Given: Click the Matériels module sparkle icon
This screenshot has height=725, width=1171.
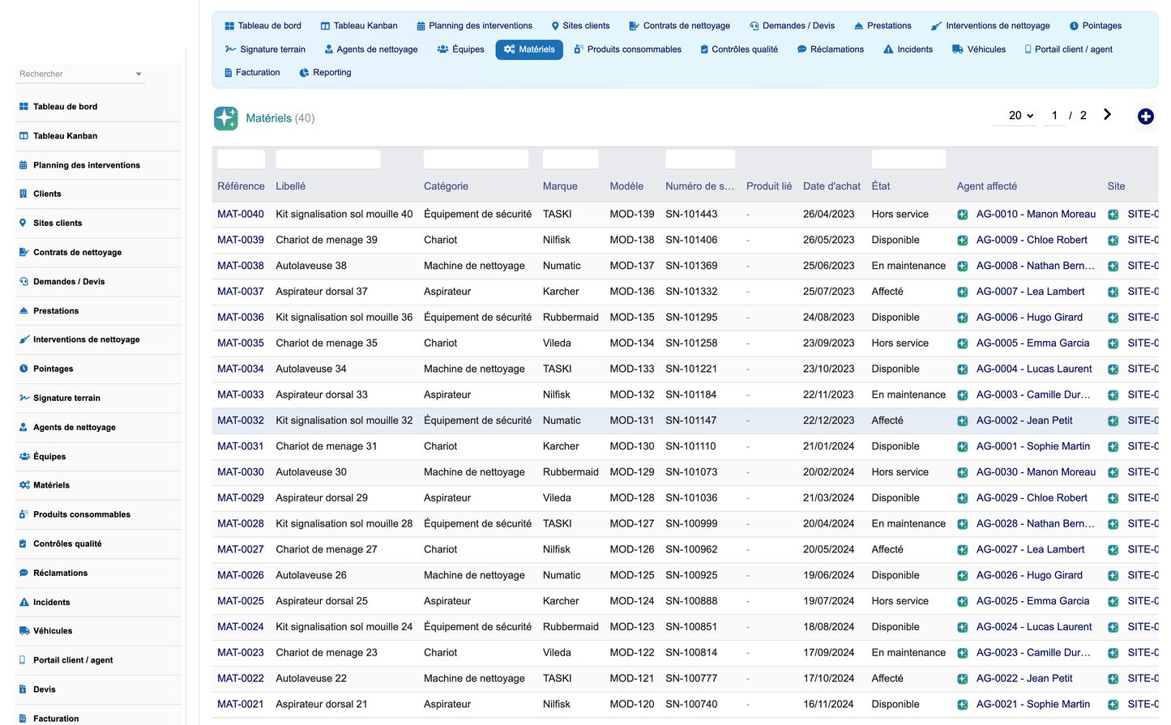Looking at the screenshot, I should [225, 117].
